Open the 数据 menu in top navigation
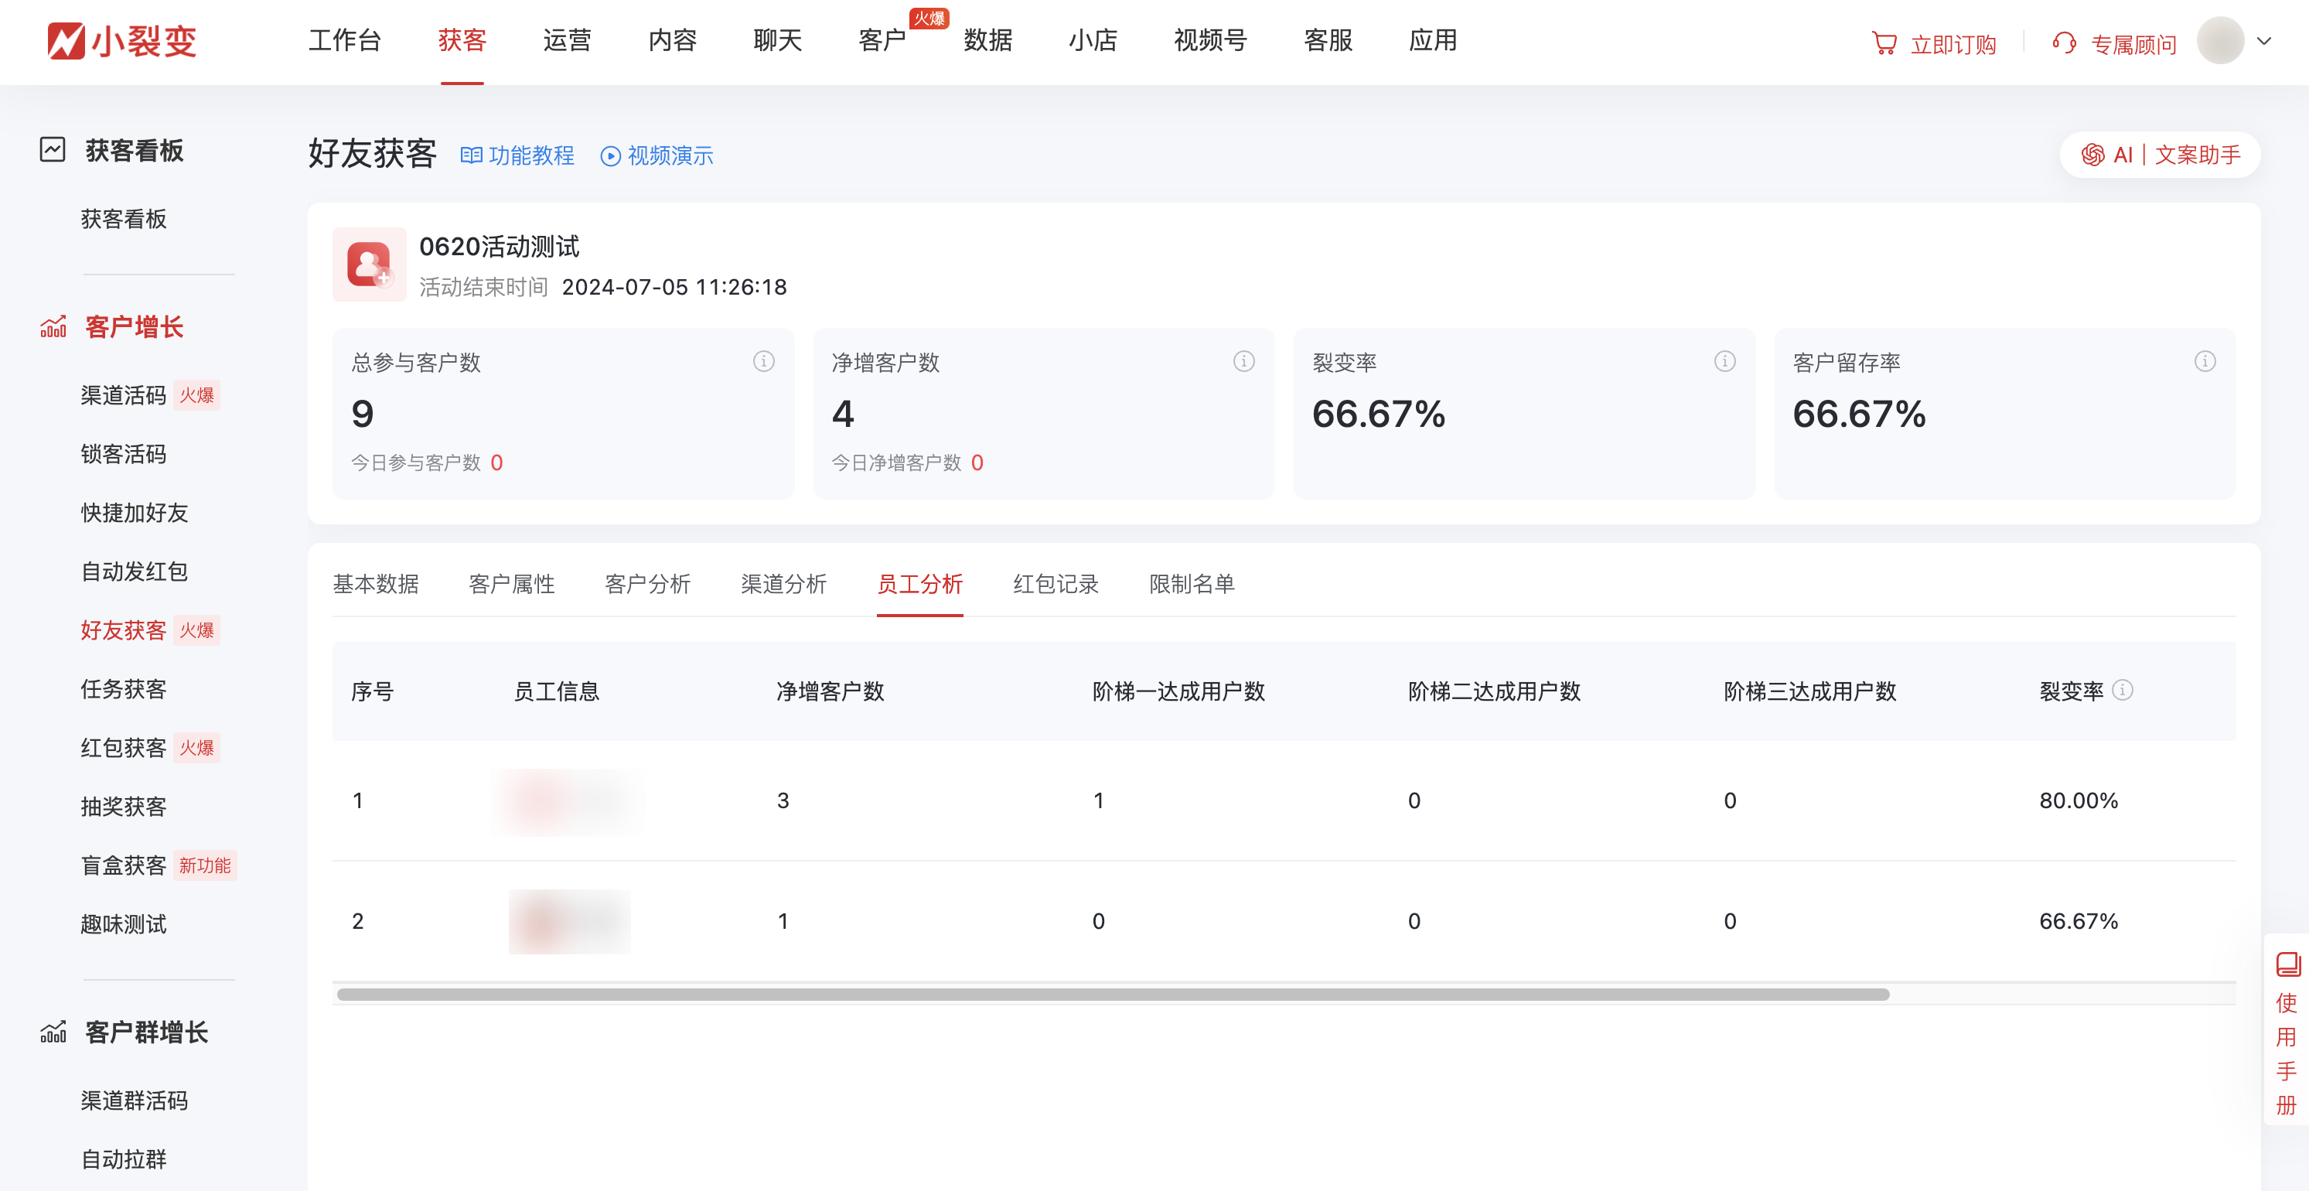 coord(987,41)
